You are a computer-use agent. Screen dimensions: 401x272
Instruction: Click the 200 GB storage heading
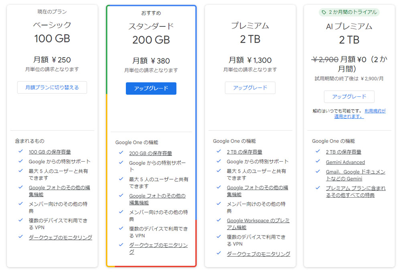pyautogui.click(x=151, y=40)
